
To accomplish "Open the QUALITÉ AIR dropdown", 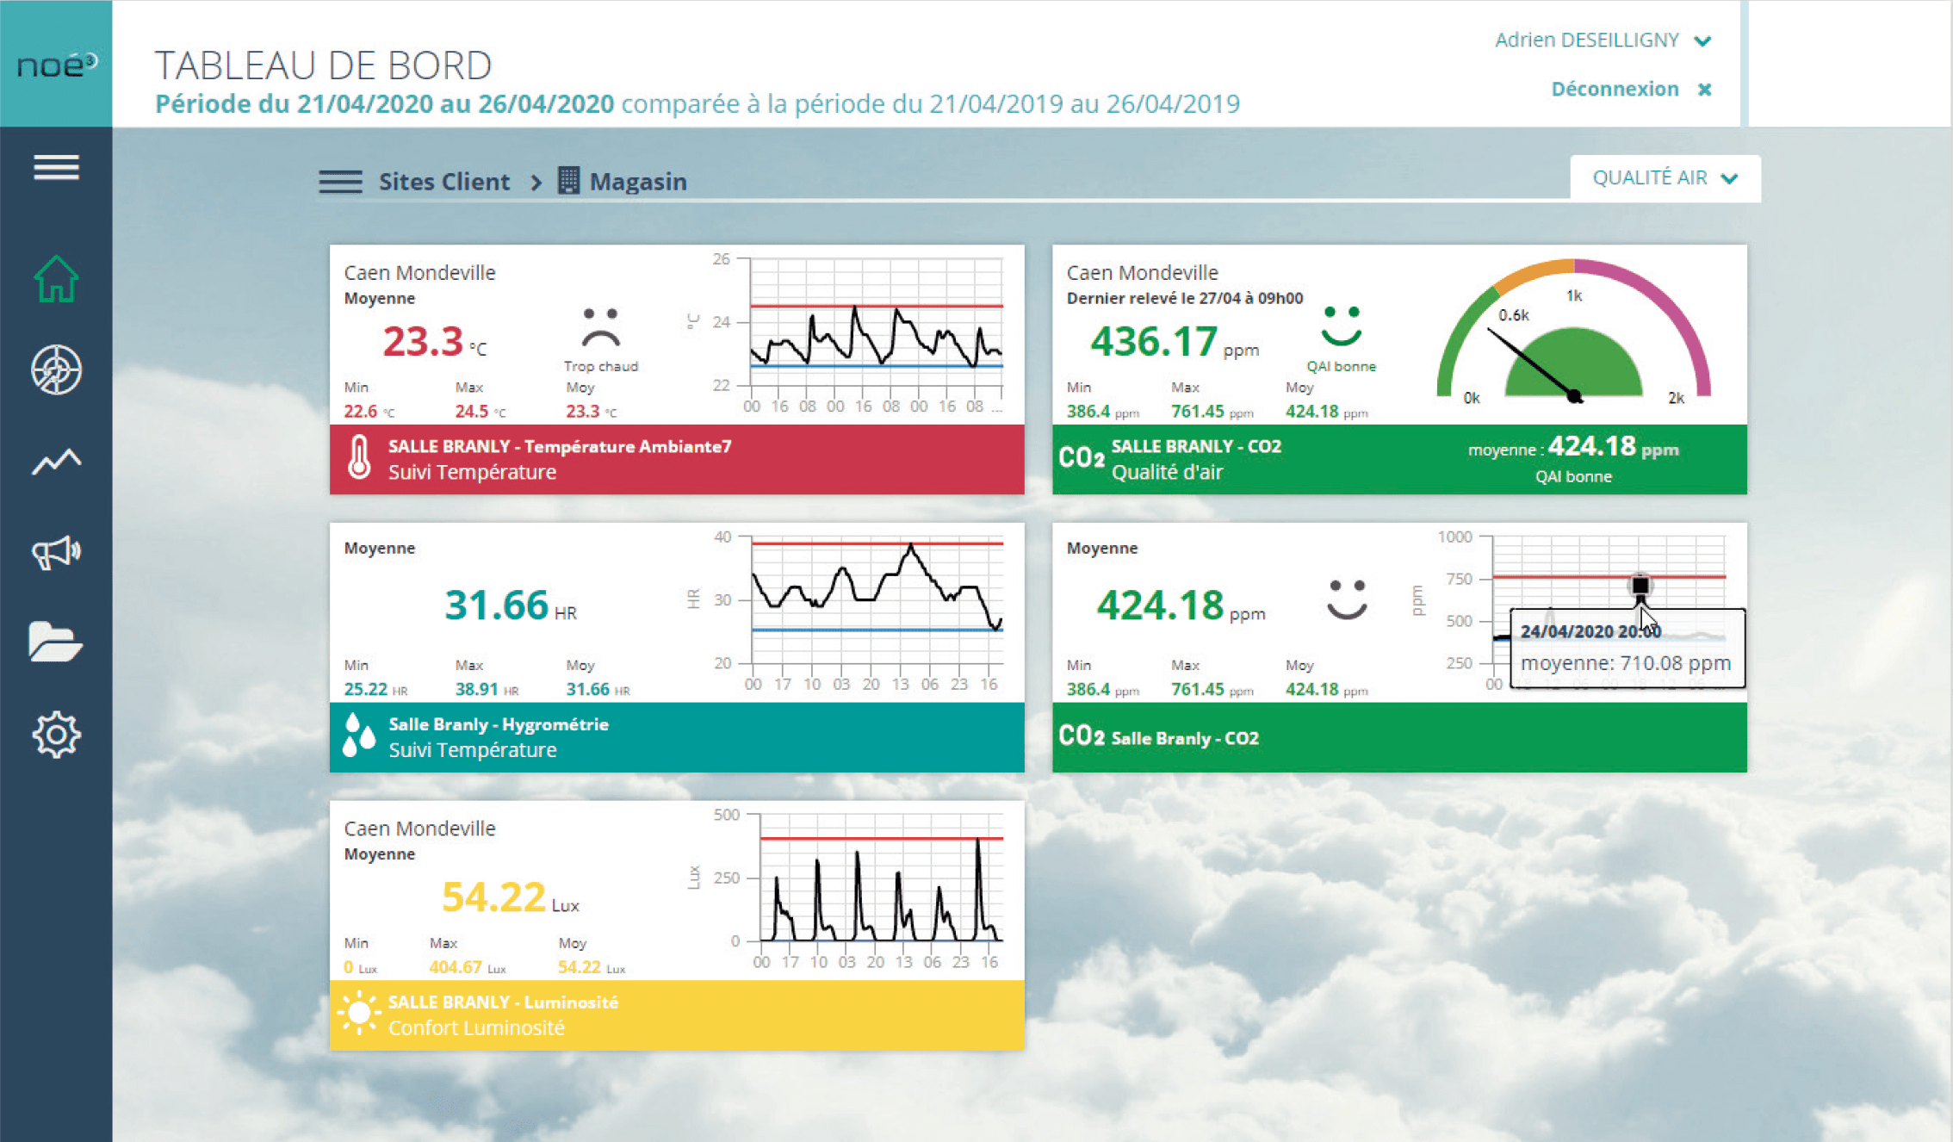I will pos(1665,178).
